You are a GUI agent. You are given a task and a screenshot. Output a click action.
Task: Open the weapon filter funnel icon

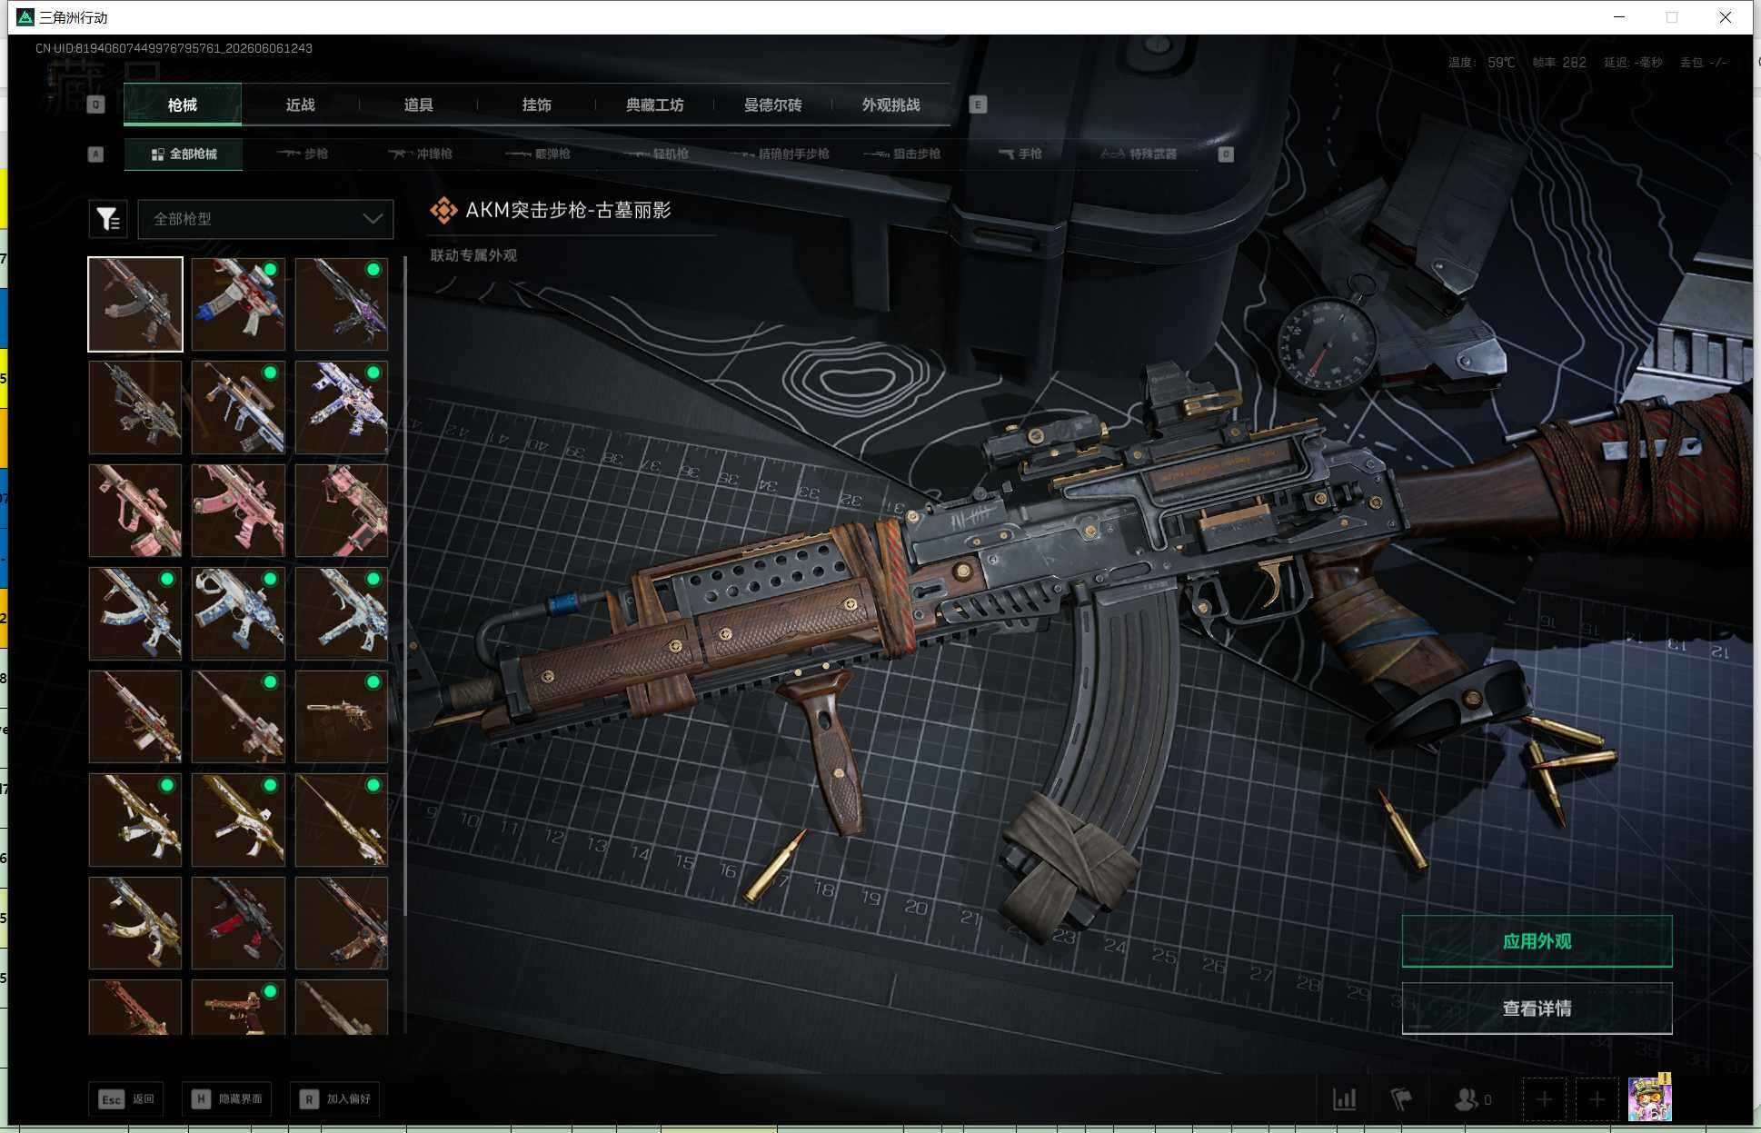pos(108,219)
